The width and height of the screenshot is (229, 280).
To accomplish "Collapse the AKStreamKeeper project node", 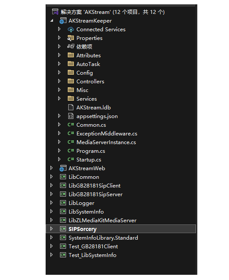I will pyautogui.click(x=52, y=21).
